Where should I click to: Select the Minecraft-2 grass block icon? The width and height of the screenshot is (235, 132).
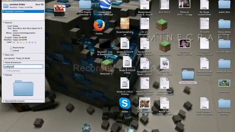coord(106,65)
